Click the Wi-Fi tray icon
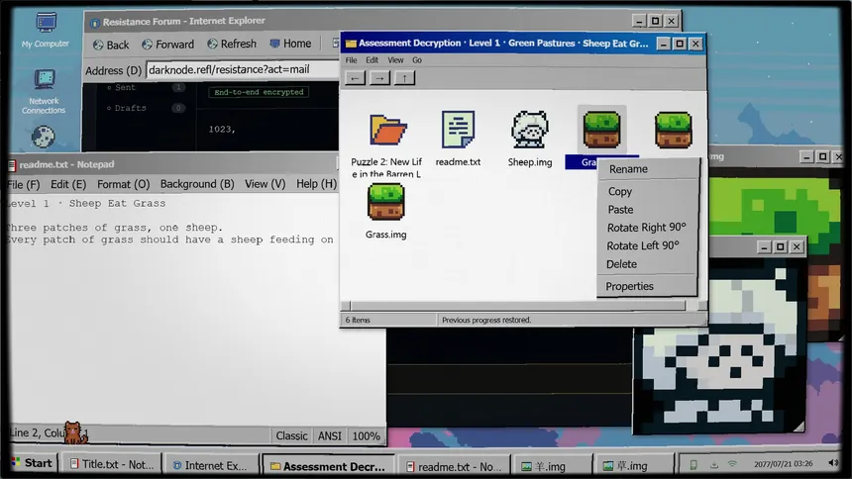This screenshot has width=852, height=479. [732, 464]
